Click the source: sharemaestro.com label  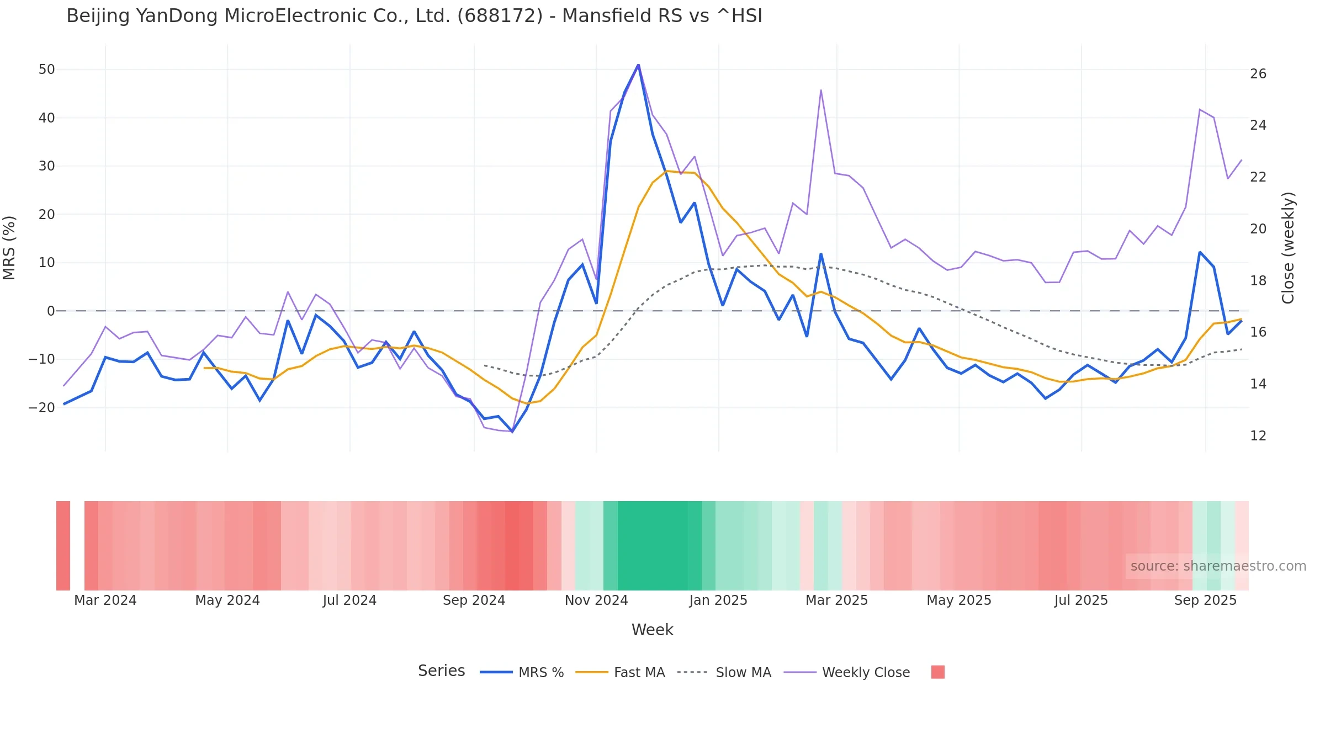(1218, 566)
